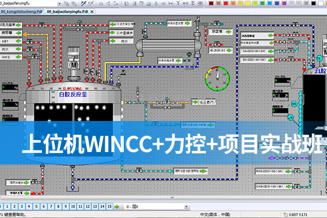
Task: Click the space vertically toolbar icon
Action: pos(178,3)
